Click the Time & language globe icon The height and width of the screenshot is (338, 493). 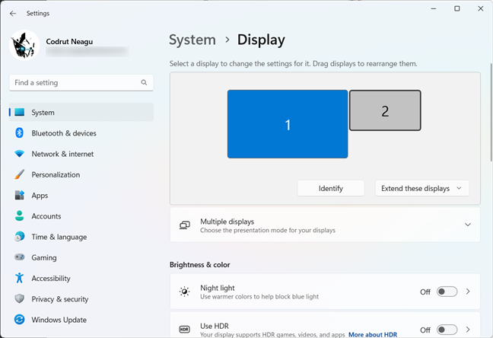(x=20, y=236)
